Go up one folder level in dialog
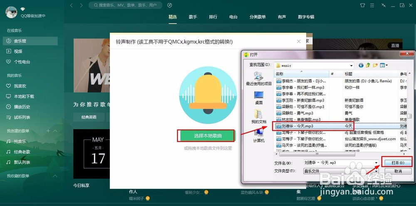The image size is (416, 206). point(368,65)
